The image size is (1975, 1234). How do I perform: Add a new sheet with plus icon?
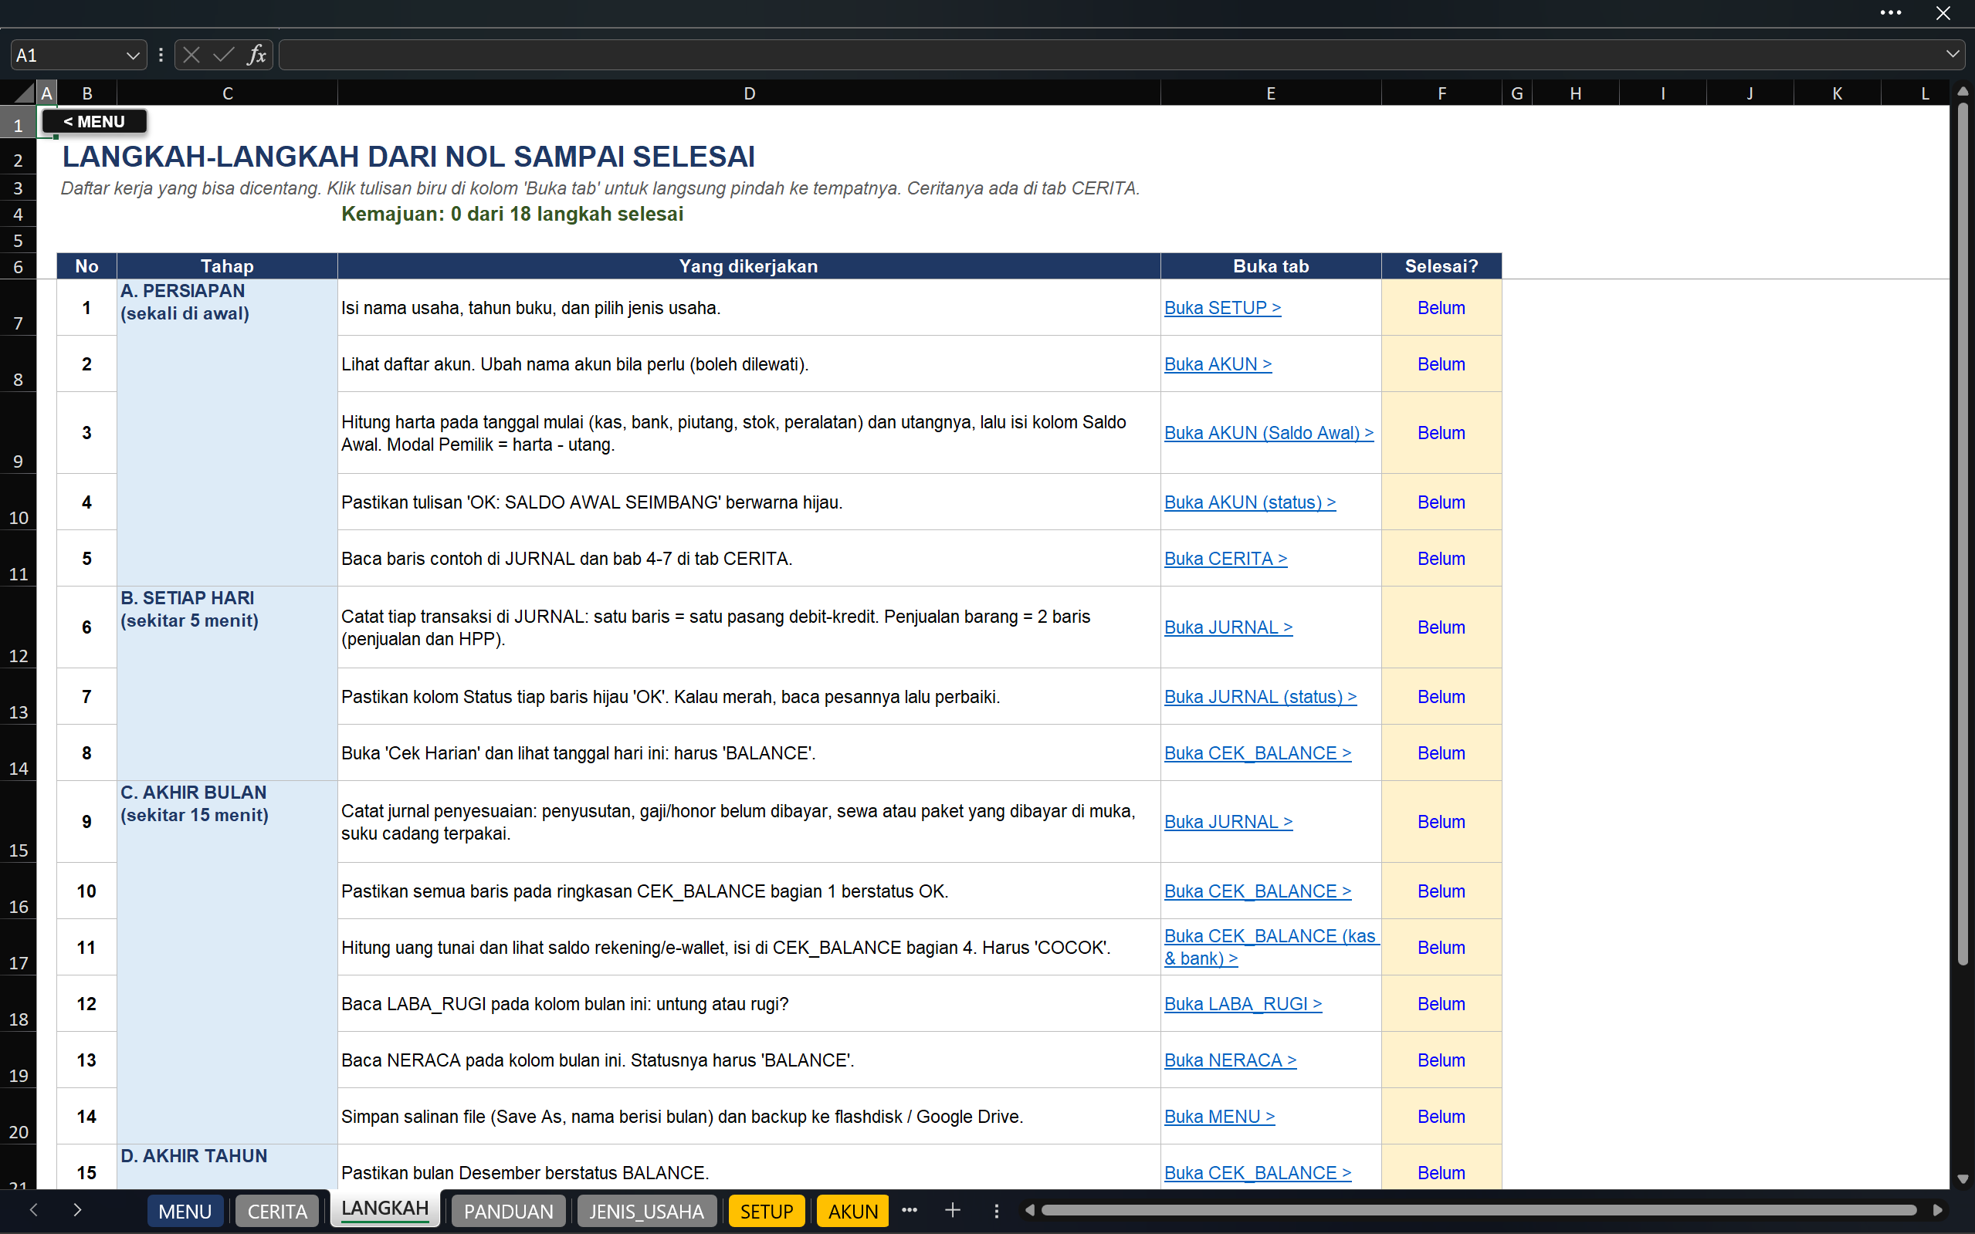coord(952,1210)
